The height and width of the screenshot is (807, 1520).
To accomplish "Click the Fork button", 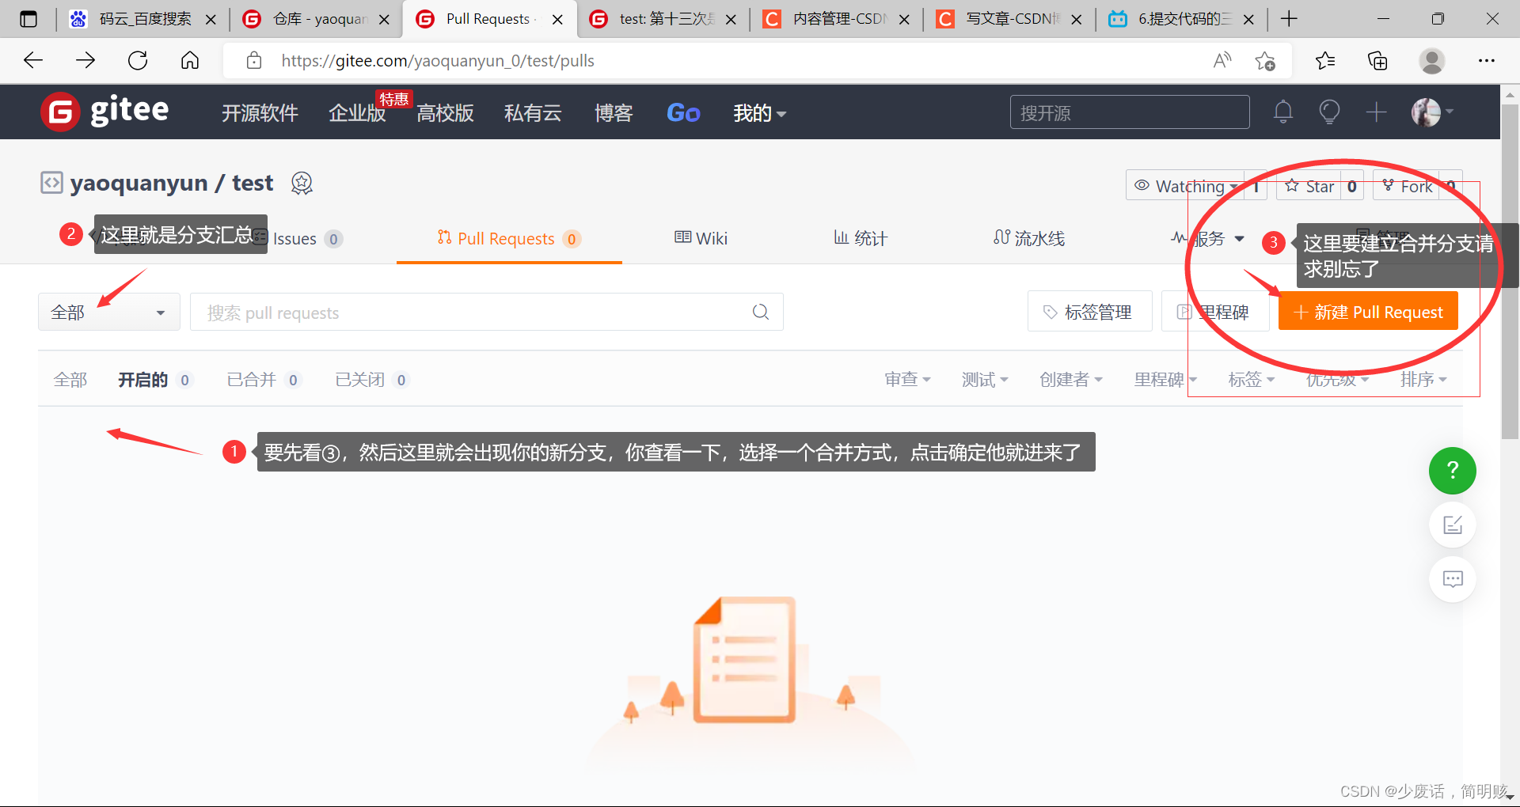I will 1406,186.
